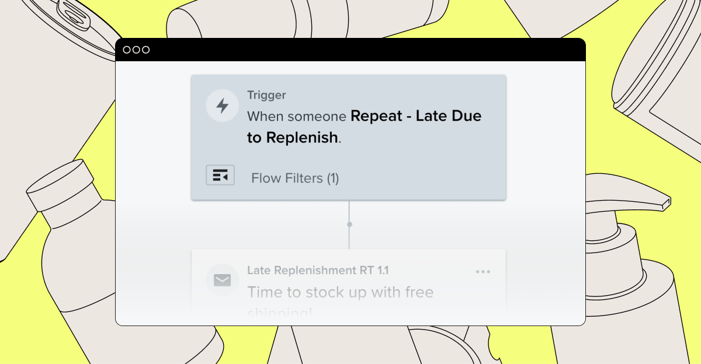Click the middle window control circle
Screen dimensions: 701x364
[136, 50]
